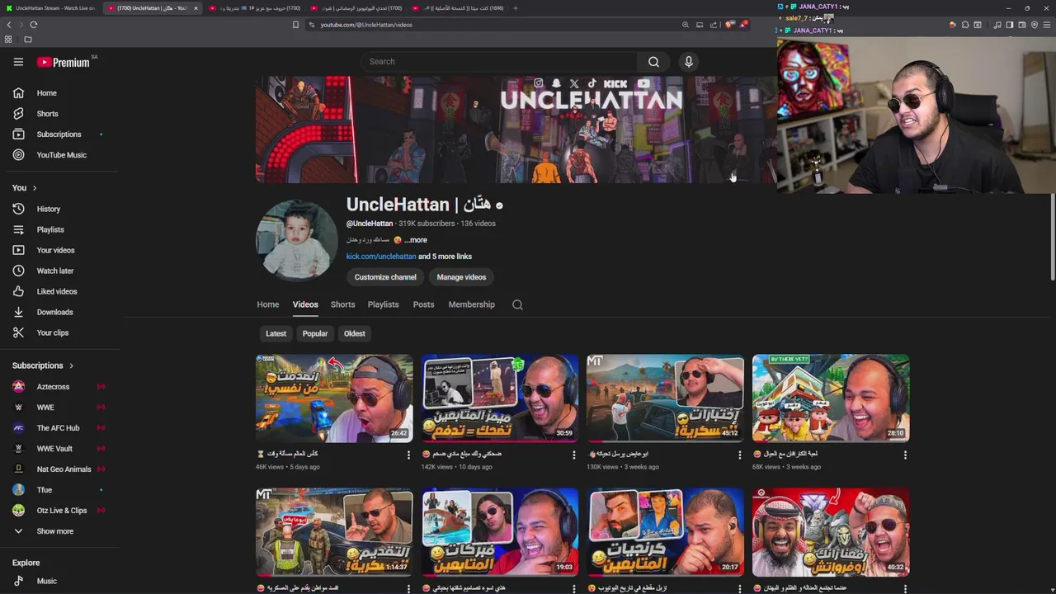The image size is (1056, 594).
Task: Open options menu for 142K views video
Action: 574,455
